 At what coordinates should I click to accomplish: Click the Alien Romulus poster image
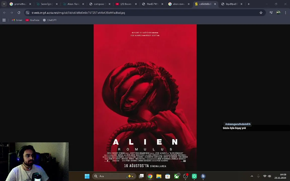[x=145, y=98]
